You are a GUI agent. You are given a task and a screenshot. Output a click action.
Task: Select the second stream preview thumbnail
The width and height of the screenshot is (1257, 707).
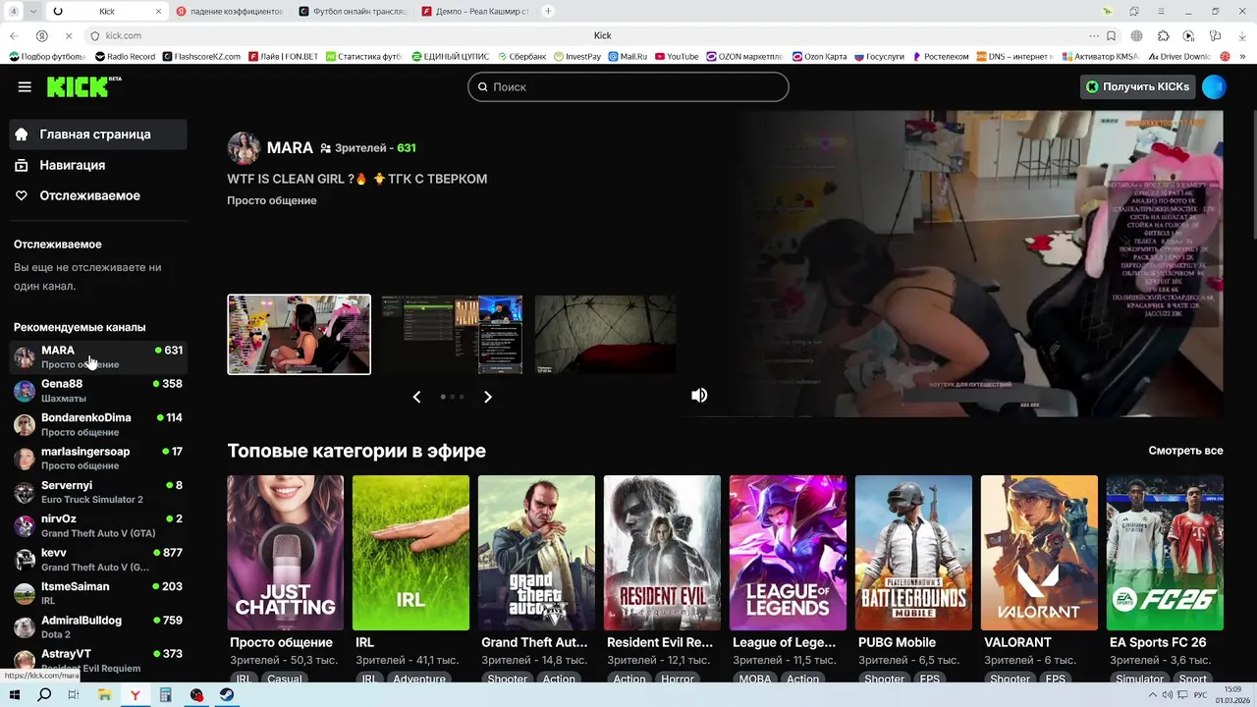tap(452, 335)
